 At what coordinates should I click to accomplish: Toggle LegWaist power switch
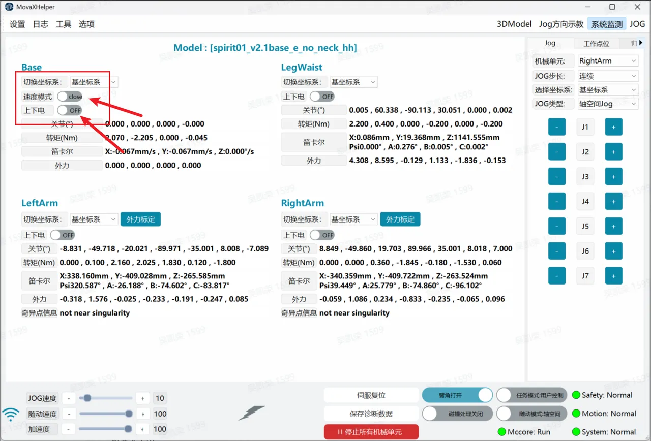[322, 97]
